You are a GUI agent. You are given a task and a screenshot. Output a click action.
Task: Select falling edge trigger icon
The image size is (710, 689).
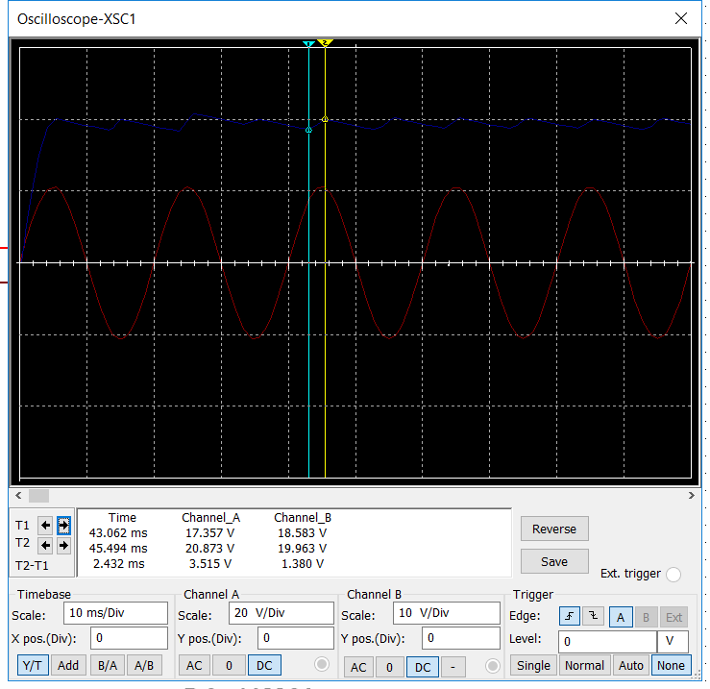592,616
